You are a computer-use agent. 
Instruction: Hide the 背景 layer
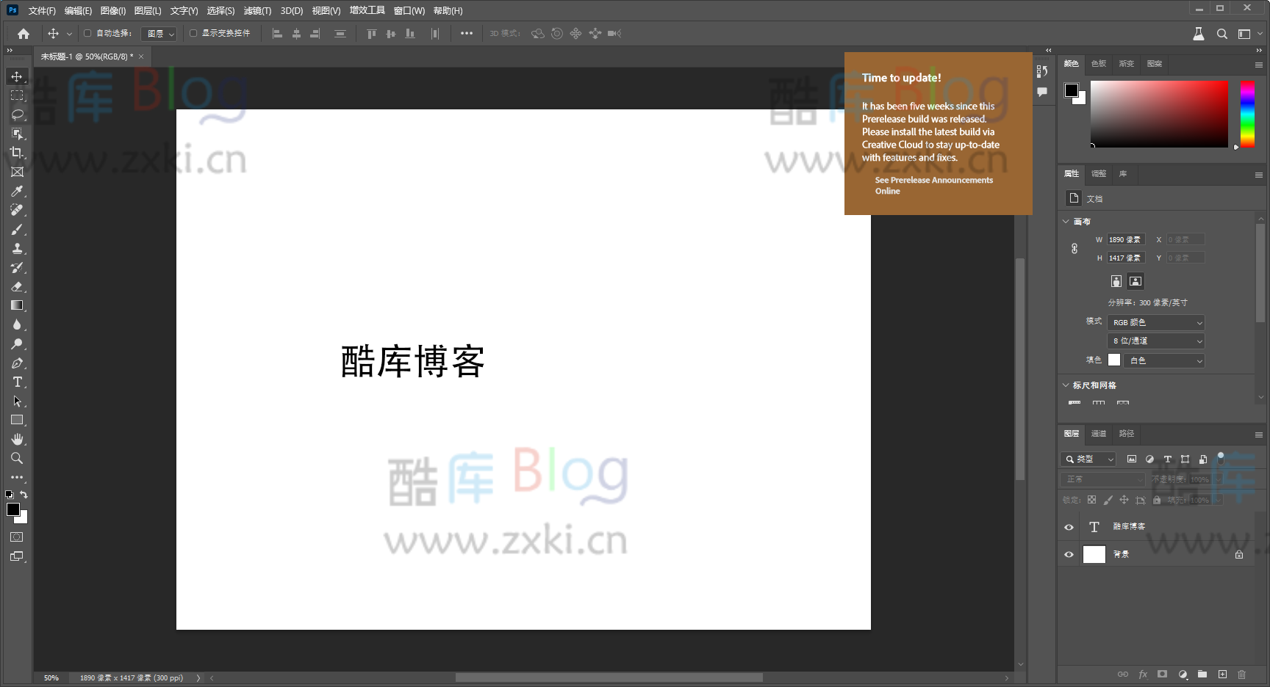(1069, 554)
